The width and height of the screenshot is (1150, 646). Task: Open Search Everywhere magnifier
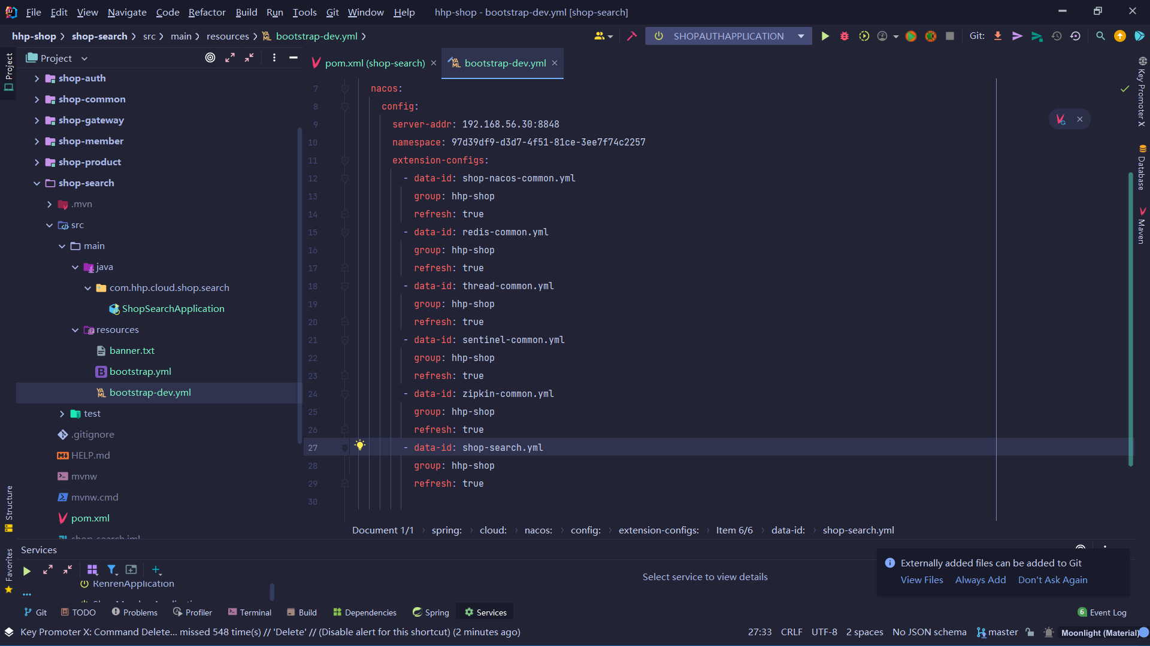click(1100, 36)
